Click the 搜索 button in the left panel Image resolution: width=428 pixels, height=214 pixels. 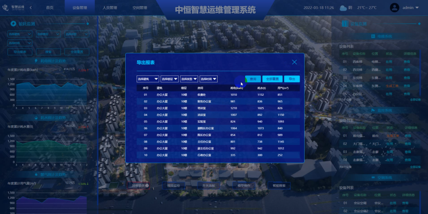tap(48, 52)
